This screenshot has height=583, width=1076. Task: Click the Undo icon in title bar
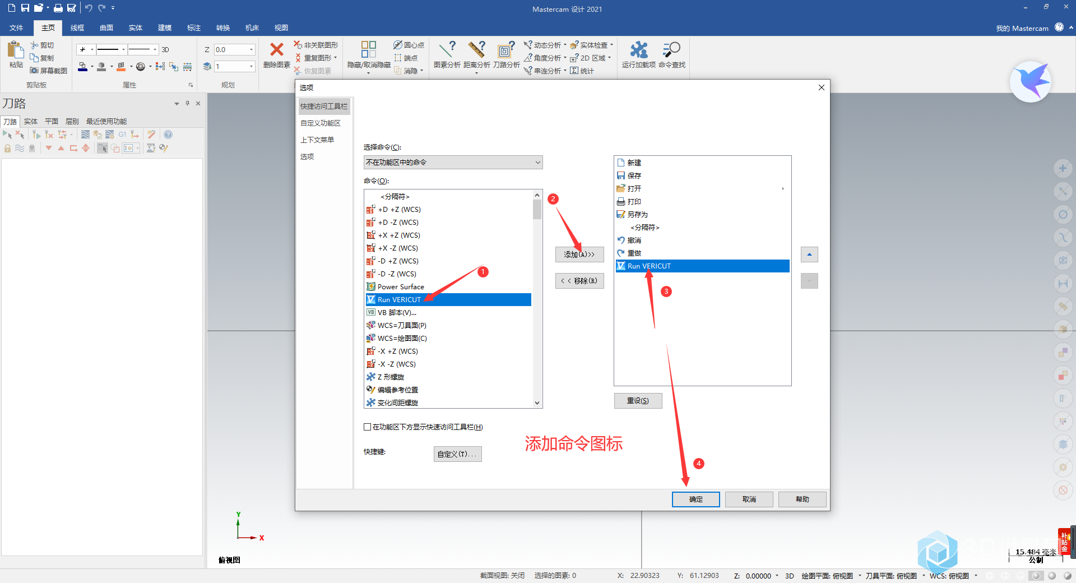click(89, 8)
